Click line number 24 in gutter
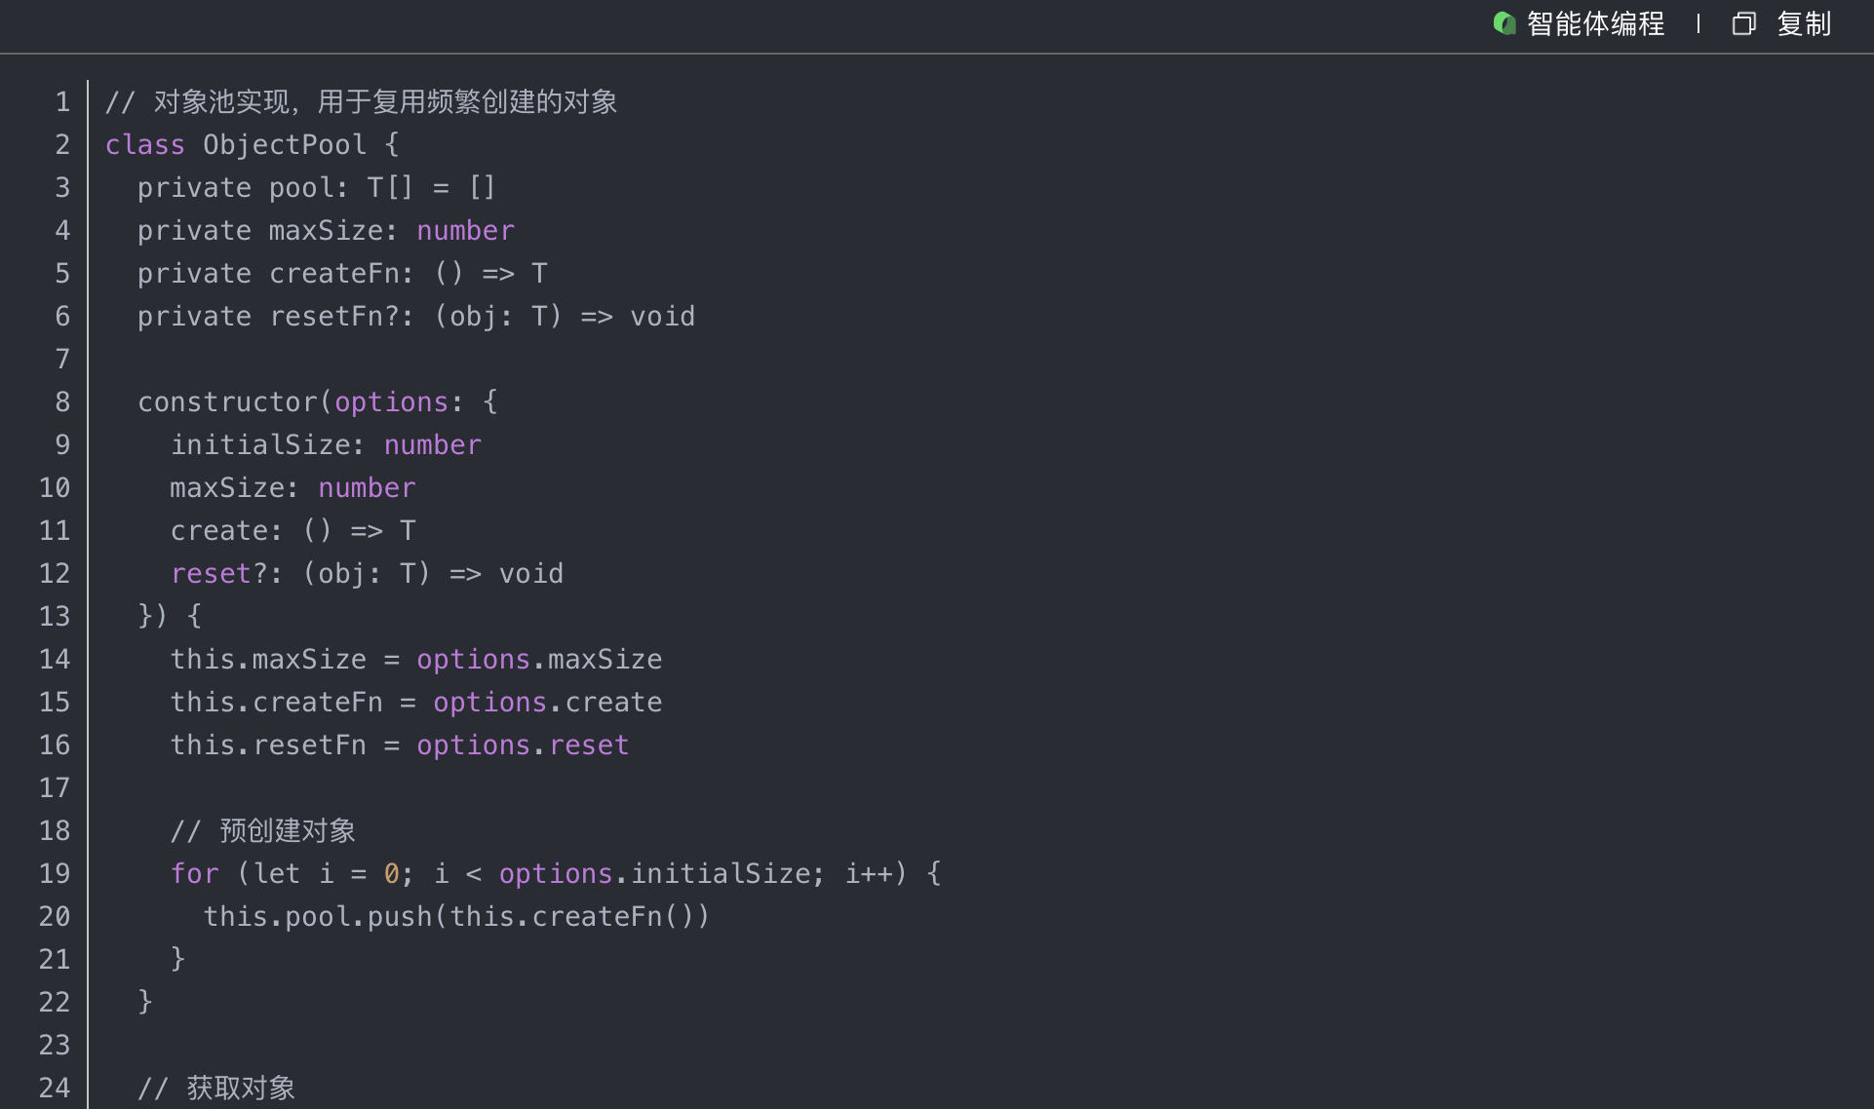Screen dimensions: 1874x1109 (55, 1089)
